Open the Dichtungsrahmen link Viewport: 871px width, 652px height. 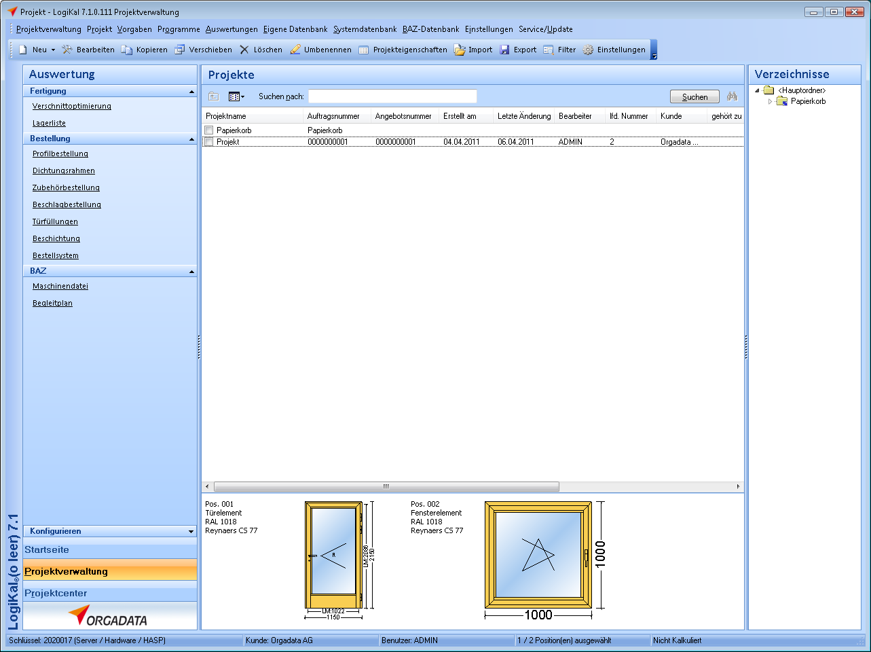click(x=64, y=170)
